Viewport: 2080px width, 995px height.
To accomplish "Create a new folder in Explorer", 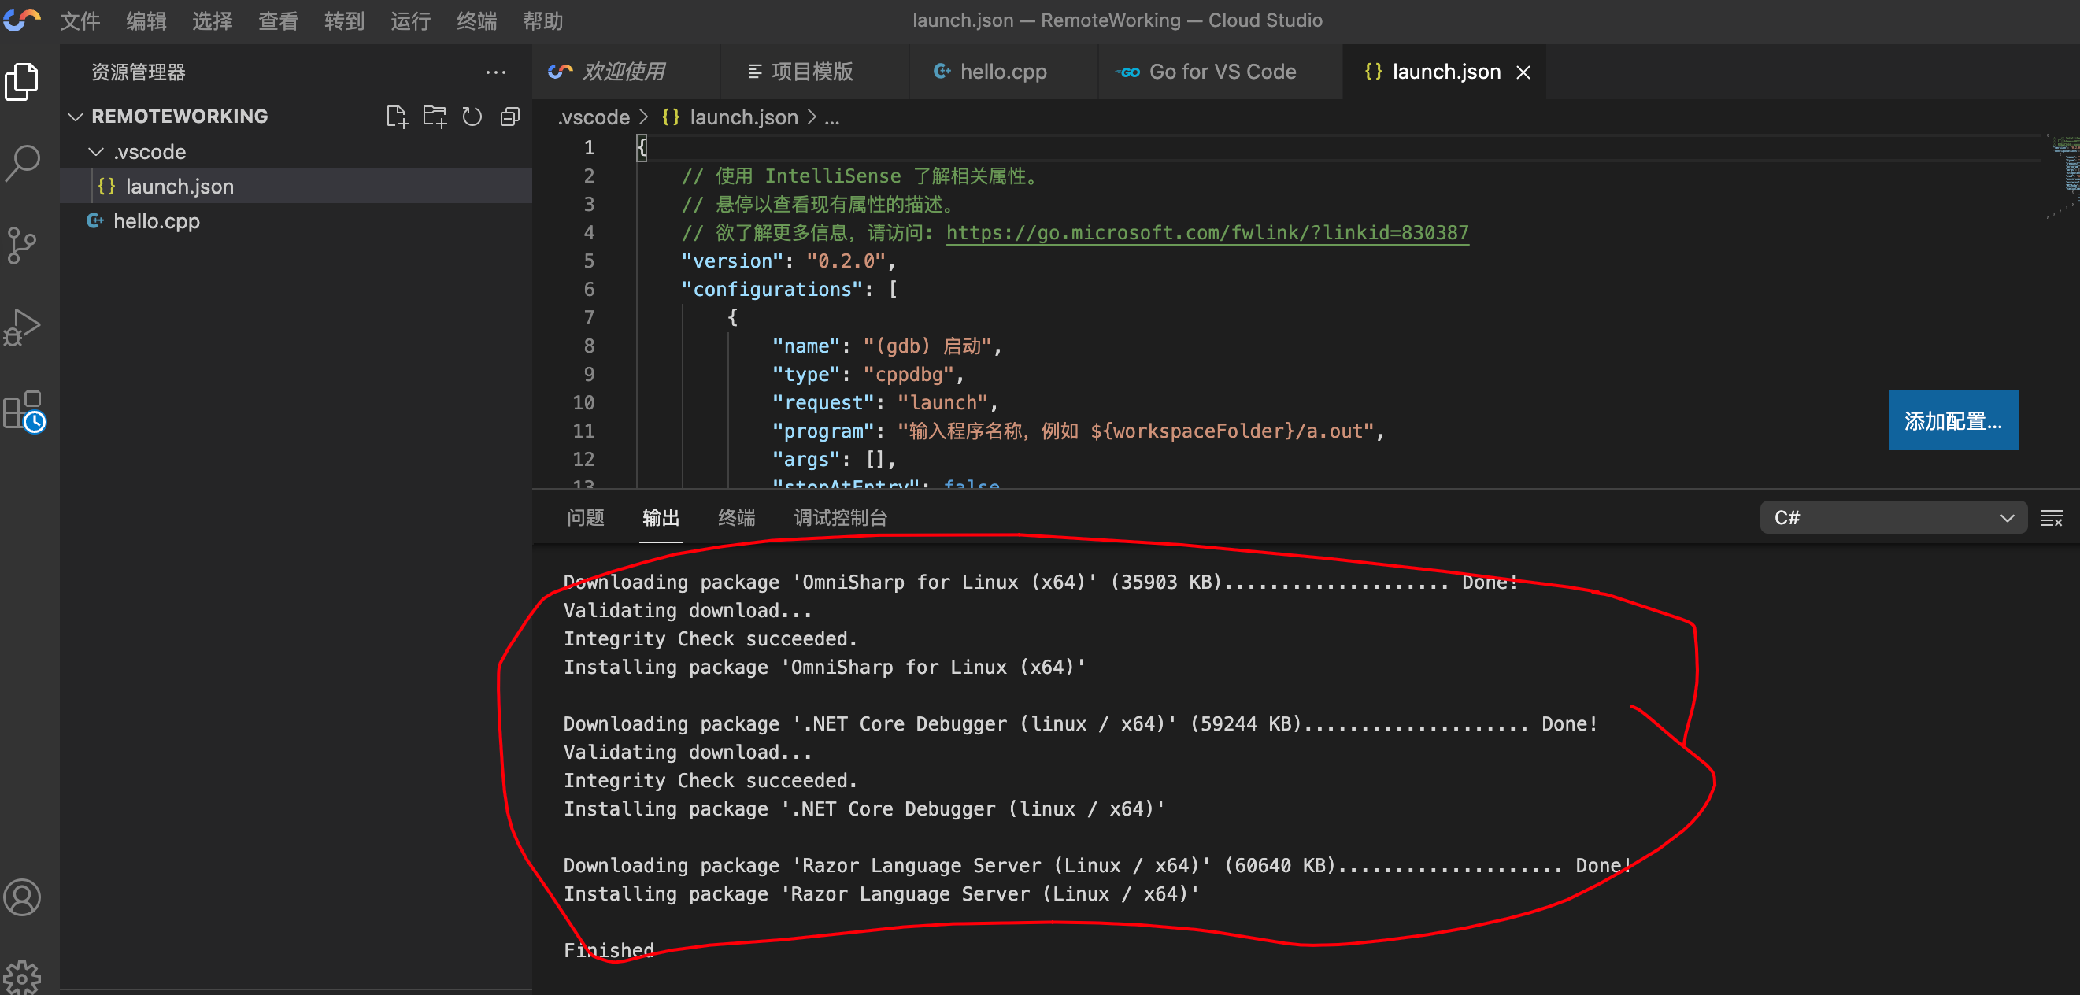I will coord(435,117).
